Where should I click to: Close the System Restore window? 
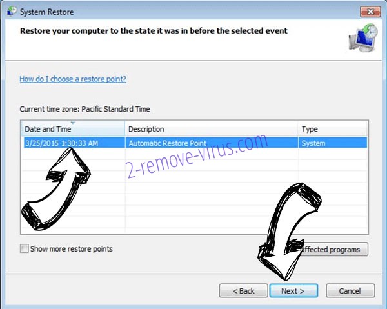click(370, 12)
